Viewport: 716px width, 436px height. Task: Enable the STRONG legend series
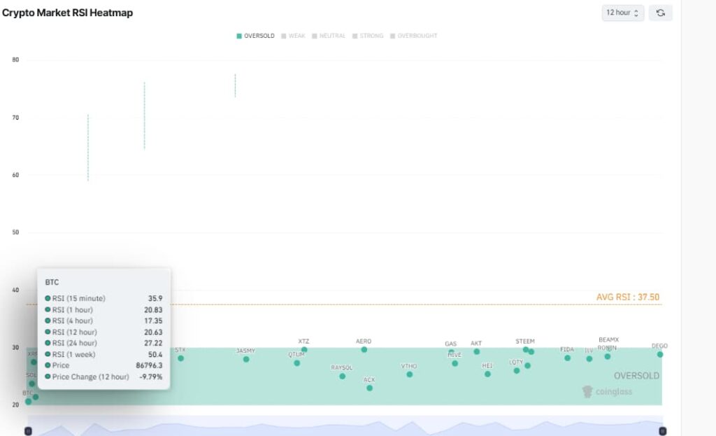point(368,36)
